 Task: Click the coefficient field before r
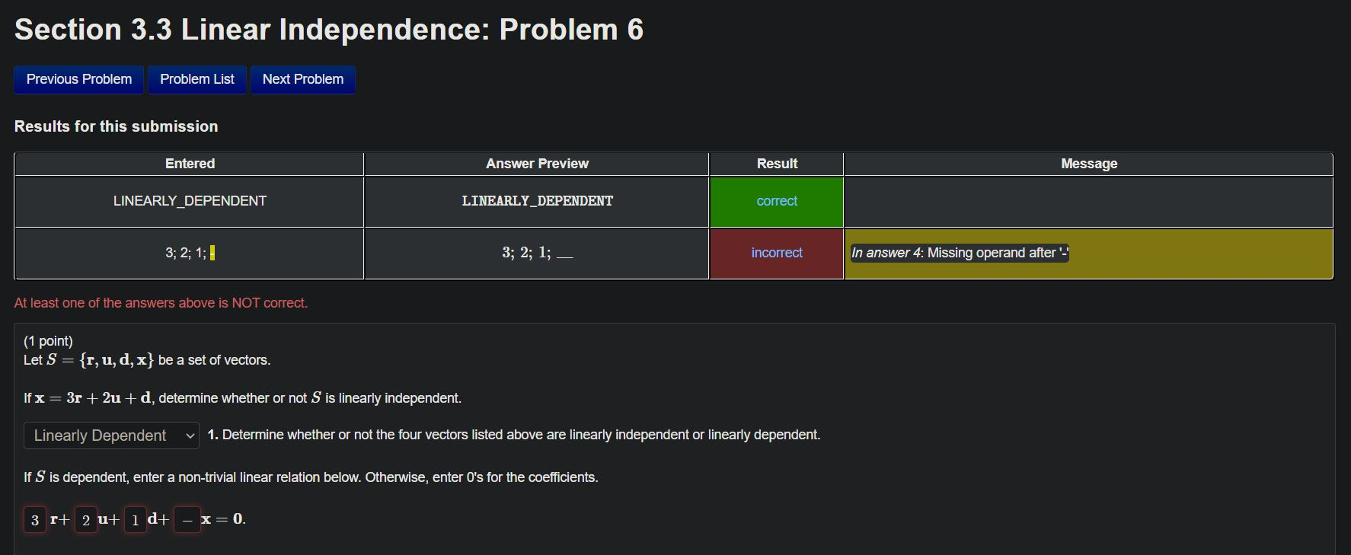coord(34,519)
